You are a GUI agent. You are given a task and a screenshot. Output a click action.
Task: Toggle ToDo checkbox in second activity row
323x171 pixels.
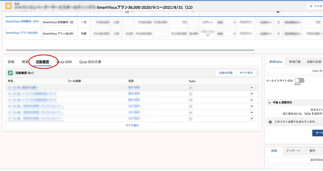(x=191, y=94)
